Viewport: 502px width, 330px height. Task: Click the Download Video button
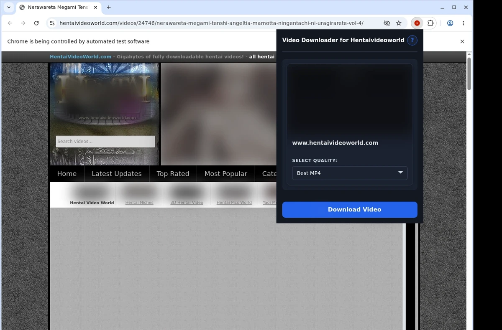350,210
